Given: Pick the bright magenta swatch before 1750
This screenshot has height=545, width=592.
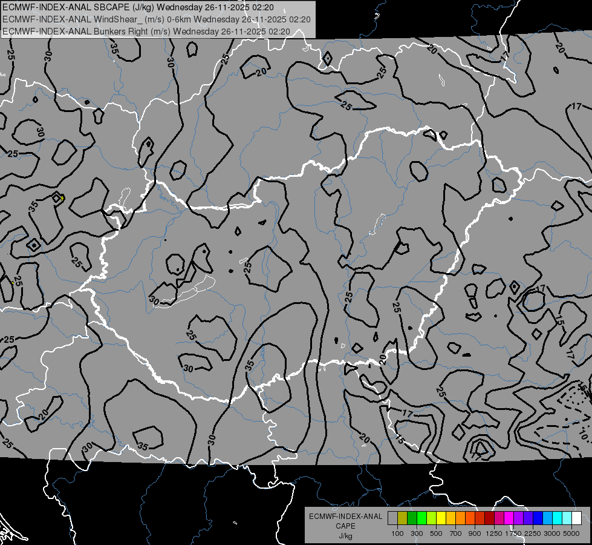Looking at the screenshot, I should (x=509, y=518).
